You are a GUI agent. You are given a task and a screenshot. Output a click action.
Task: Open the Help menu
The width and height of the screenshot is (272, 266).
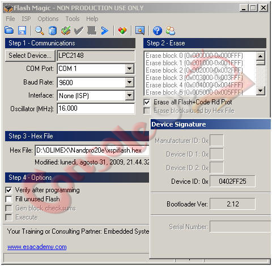click(92, 19)
